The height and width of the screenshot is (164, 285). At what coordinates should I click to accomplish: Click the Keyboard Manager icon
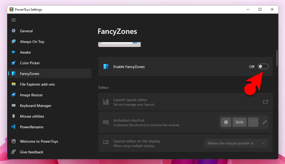(14, 106)
